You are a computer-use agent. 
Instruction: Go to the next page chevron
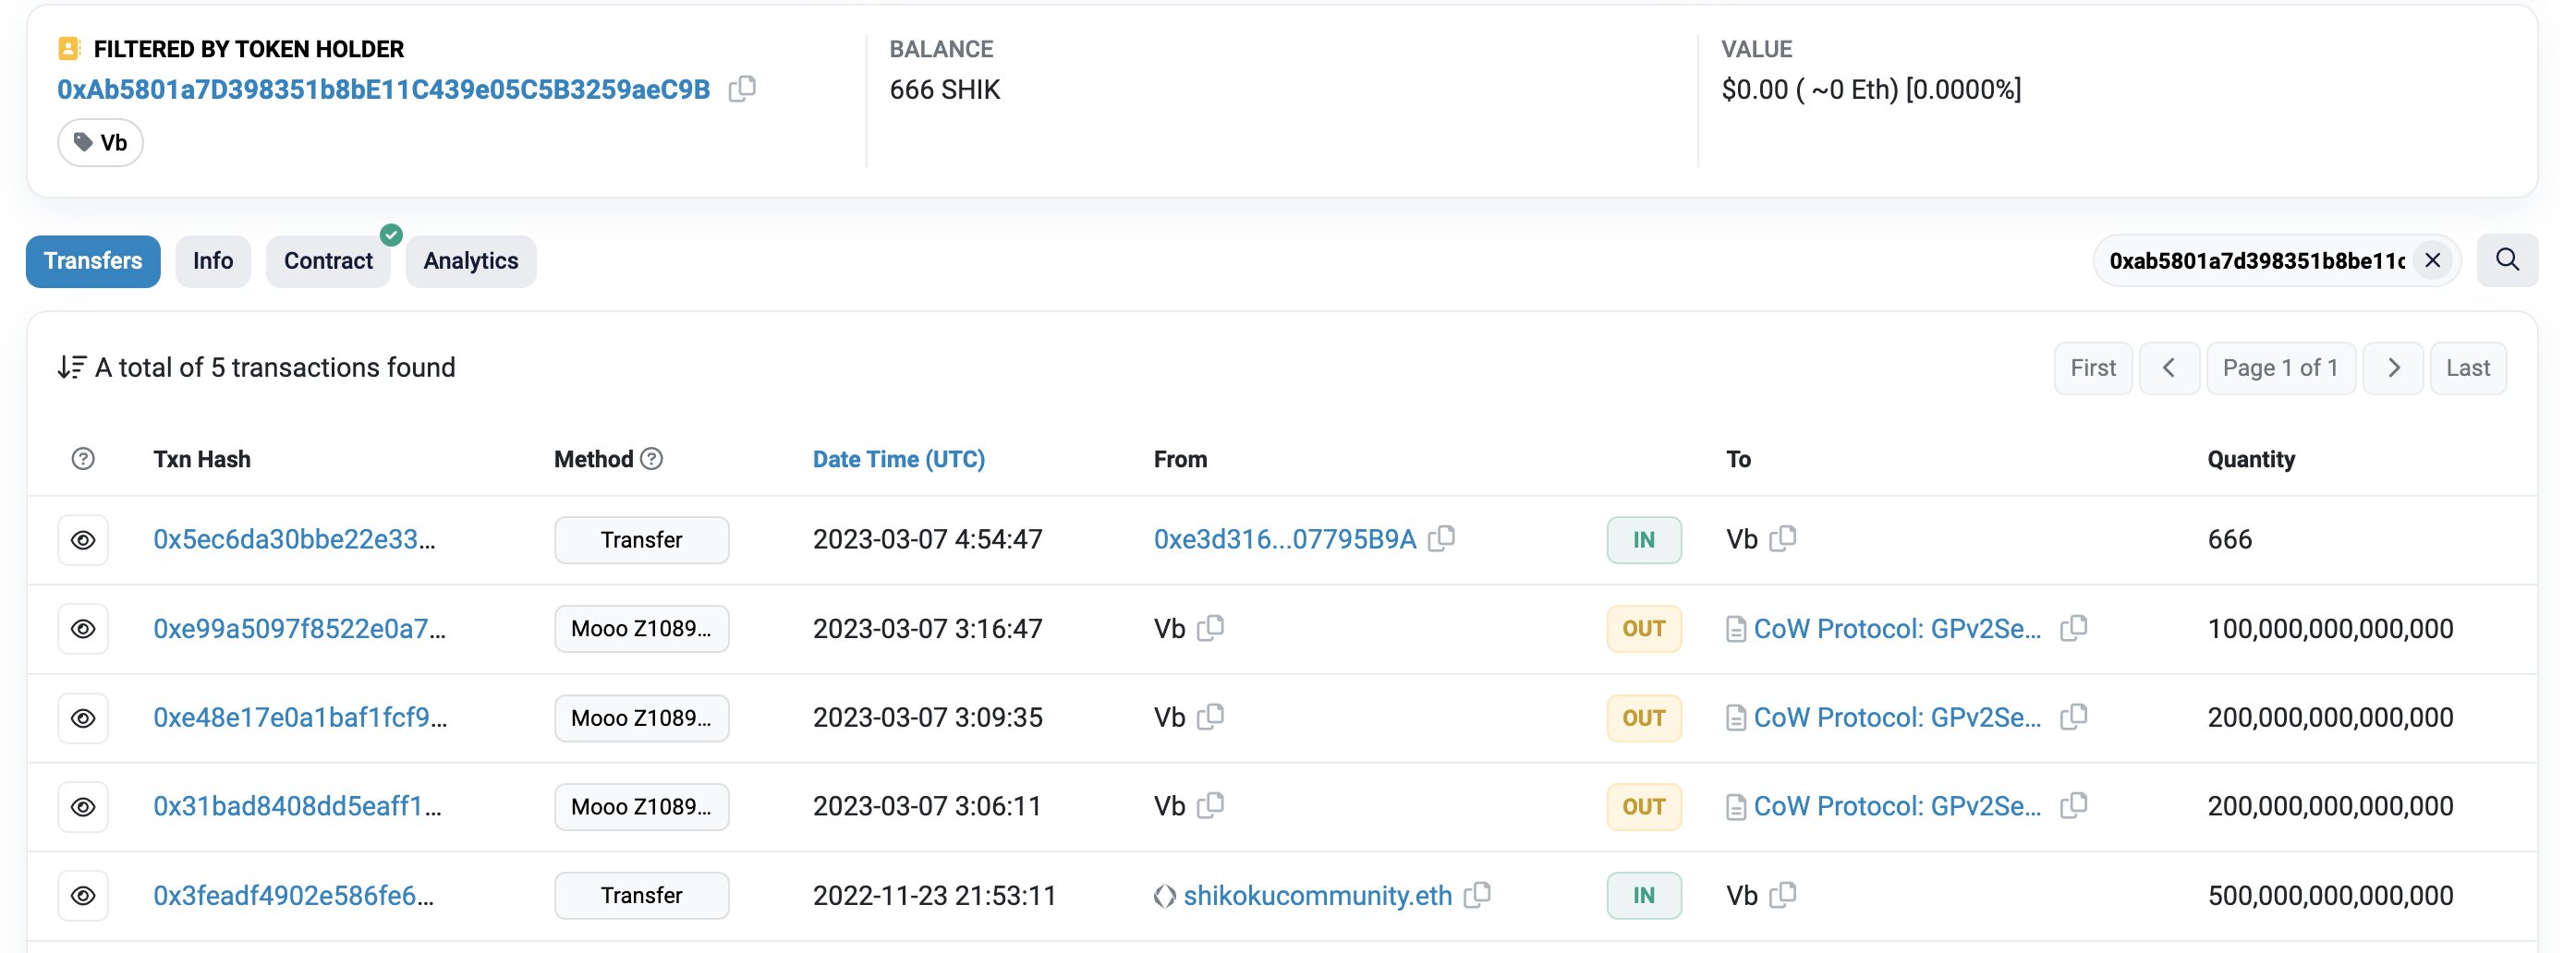(x=2393, y=368)
